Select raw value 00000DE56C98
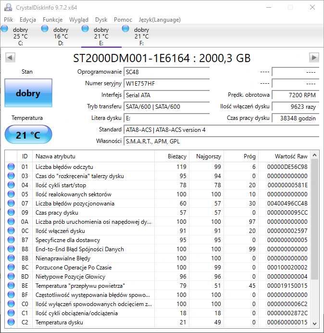Viewport: 324px width, 333px height. [287, 166]
